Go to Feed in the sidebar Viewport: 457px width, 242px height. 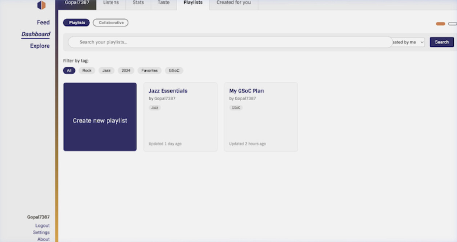[x=43, y=22]
